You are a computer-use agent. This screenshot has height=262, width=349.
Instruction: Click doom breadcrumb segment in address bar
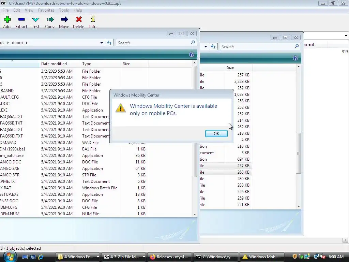coord(17,43)
